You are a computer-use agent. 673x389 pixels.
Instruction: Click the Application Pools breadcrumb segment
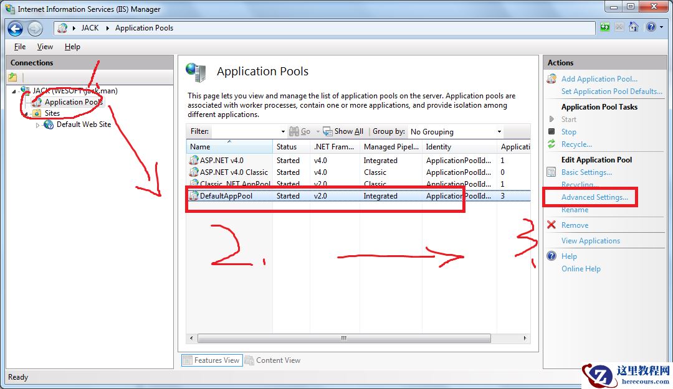pyautogui.click(x=144, y=28)
